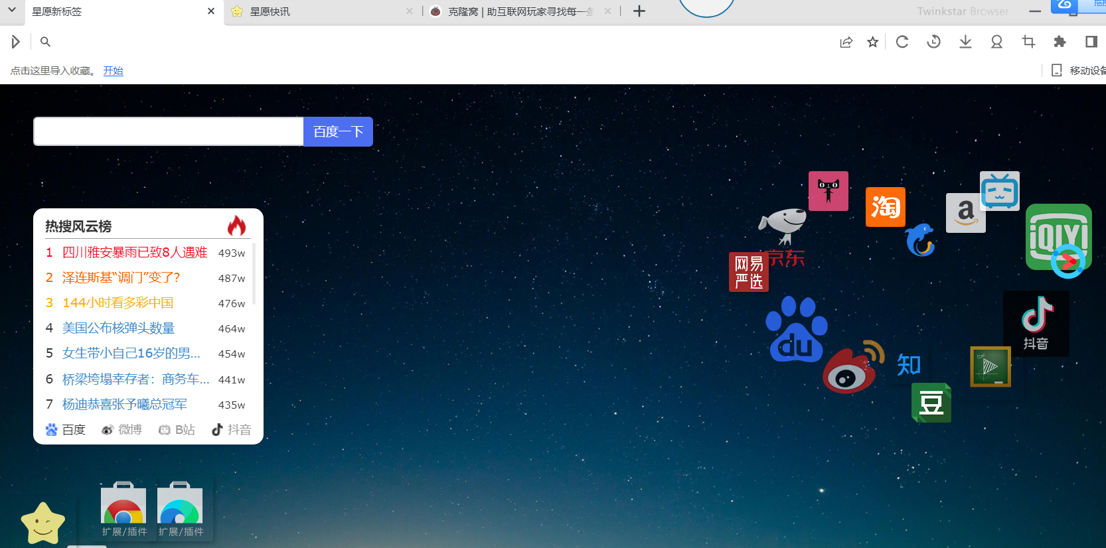
Task: Open hot search 144小时看多彩中国
Action: click(118, 303)
